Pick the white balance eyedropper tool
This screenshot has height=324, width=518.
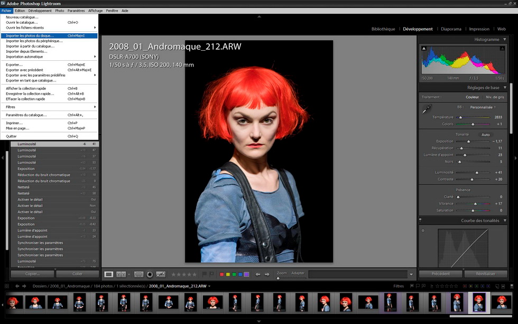pos(427,109)
